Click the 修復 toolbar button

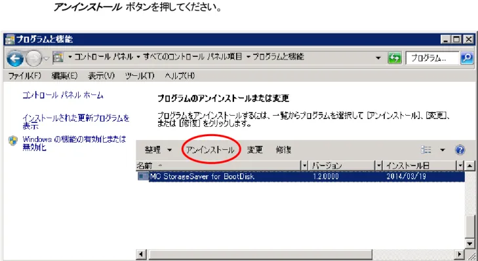[283, 150]
